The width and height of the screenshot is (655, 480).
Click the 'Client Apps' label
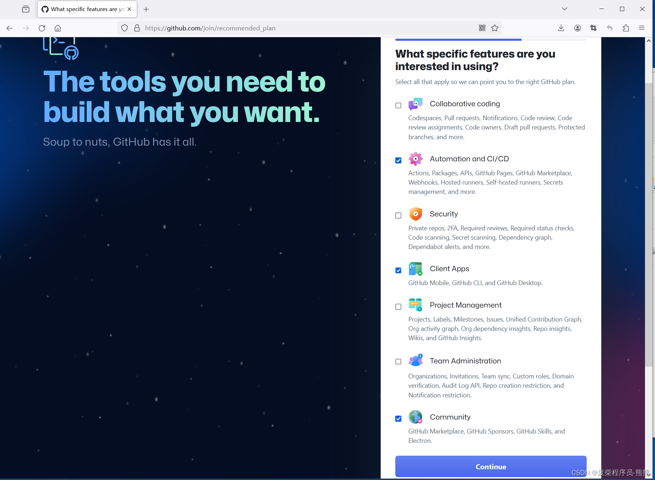449,269
